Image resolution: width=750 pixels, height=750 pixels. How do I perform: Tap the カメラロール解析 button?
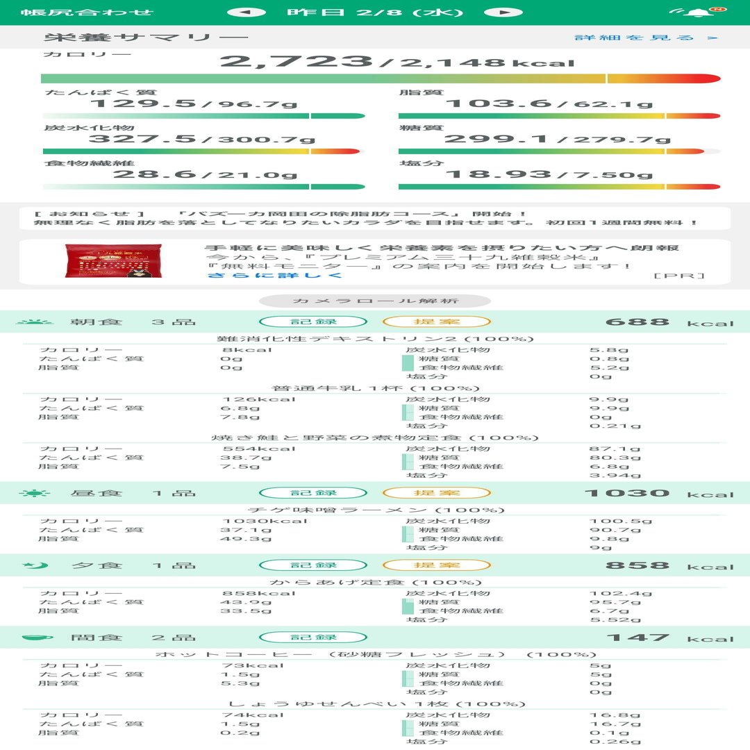pyautogui.click(x=375, y=301)
